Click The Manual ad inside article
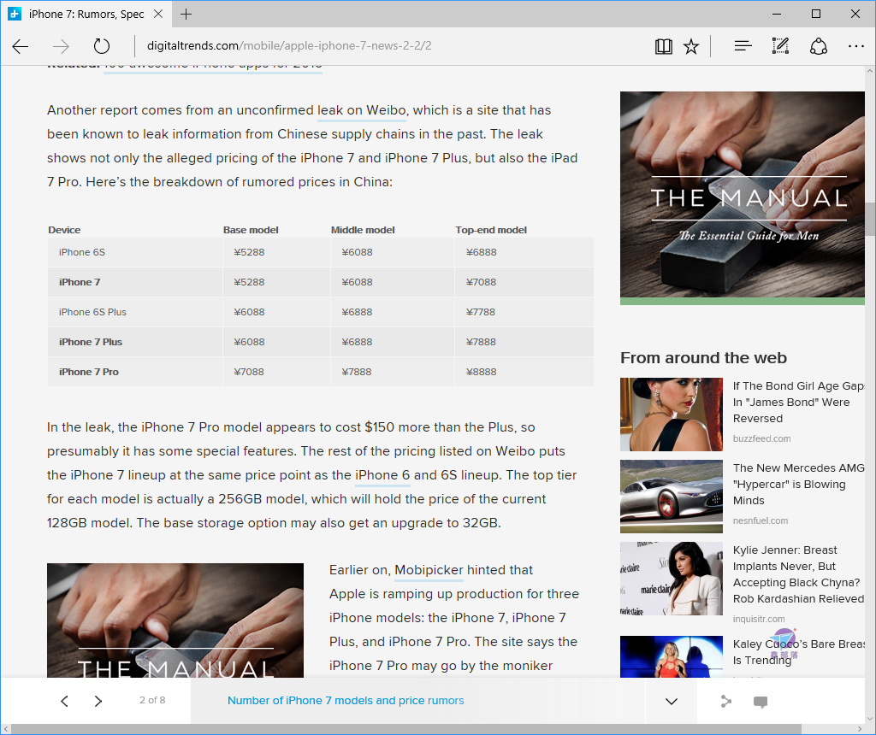Screen dimensions: 876x735 pyautogui.click(x=175, y=620)
